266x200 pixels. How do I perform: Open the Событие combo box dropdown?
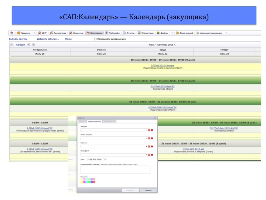click(x=146, y=146)
